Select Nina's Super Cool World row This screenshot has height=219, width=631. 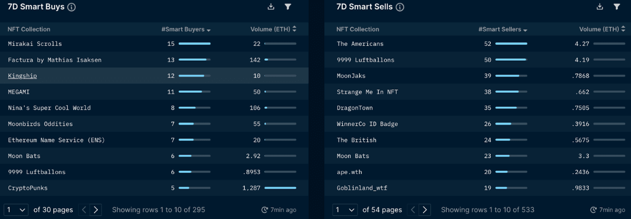[154, 108]
